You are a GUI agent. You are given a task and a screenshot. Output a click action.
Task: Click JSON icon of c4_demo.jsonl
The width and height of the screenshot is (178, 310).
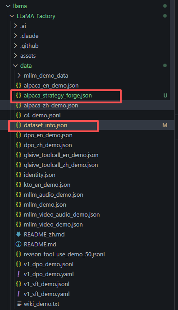[x=18, y=115]
